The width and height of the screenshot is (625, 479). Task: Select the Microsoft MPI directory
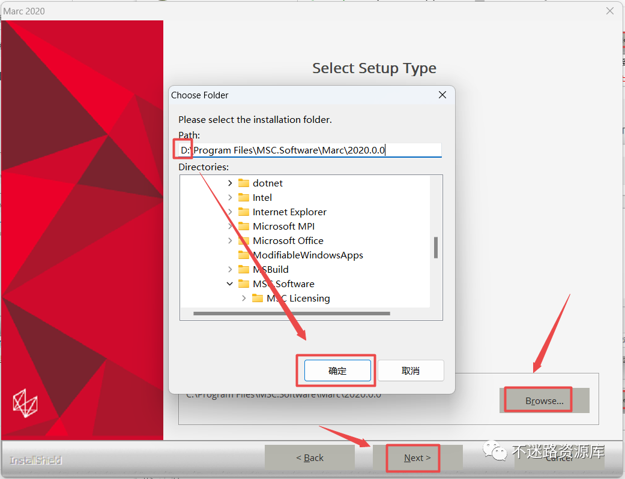(x=283, y=226)
